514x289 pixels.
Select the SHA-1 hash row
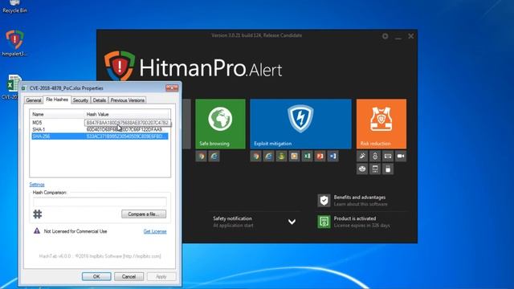pos(100,129)
